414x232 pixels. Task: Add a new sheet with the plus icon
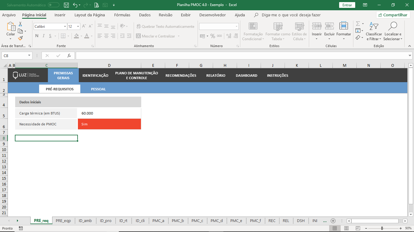click(x=333, y=221)
